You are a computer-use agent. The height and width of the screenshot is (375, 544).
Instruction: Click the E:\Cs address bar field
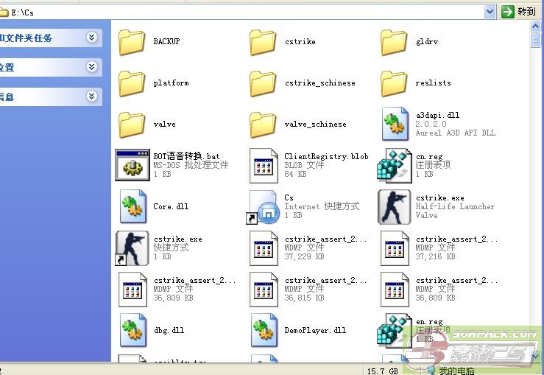point(243,12)
